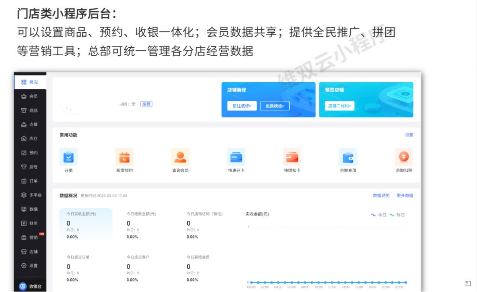477x292 pixels.
Task: Click the 余额充值 wallet shortcut icon
Action: pos(348,157)
